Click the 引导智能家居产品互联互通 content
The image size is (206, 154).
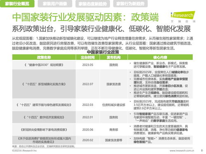pos(160,117)
